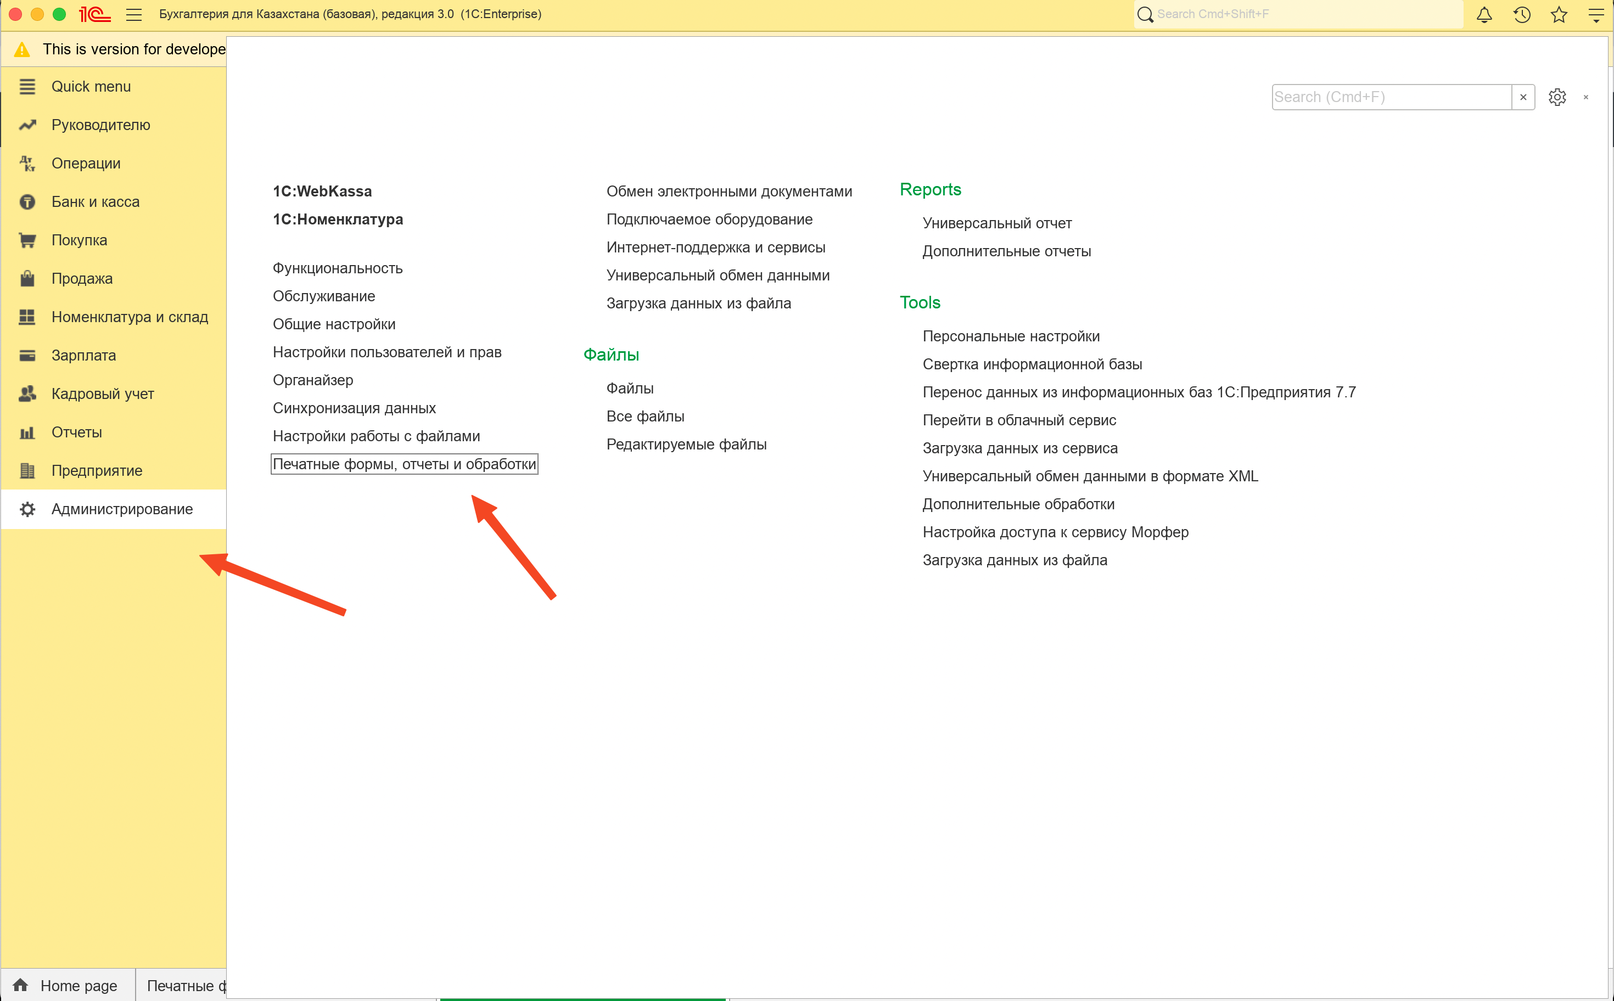Open Функциональность settings
The height and width of the screenshot is (1001, 1614).
[x=338, y=268]
